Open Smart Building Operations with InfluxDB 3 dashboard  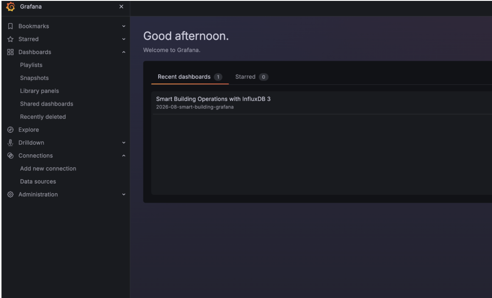coord(213,99)
